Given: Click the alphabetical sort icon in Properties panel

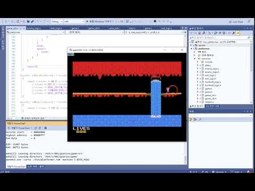Looking at the screenshot, I should point(195,119).
